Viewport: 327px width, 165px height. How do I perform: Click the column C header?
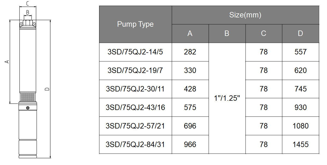tap(264, 33)
